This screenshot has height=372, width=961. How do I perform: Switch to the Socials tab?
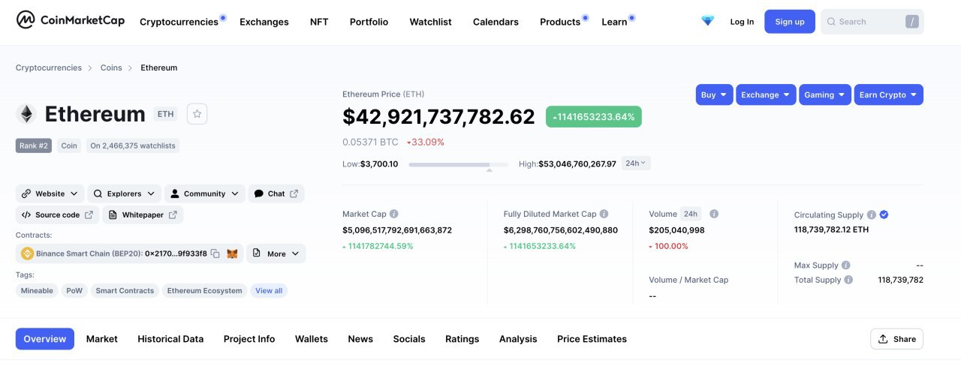409,339
